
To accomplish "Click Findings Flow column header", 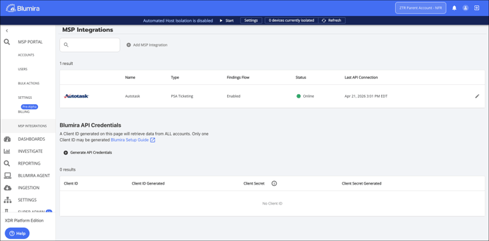I will 238,78.
